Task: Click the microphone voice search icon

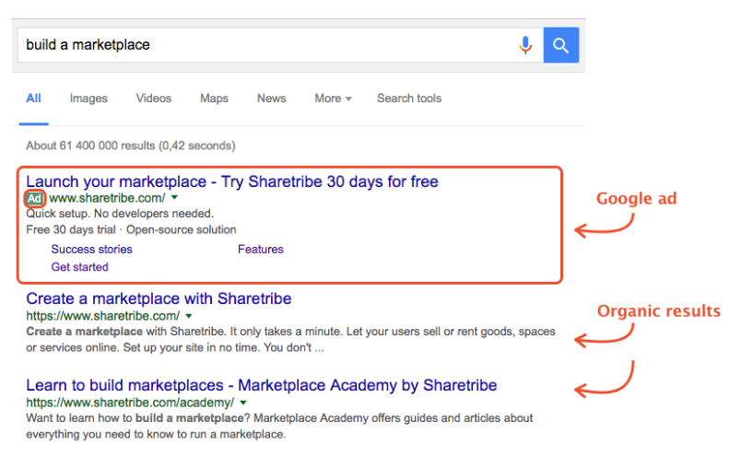Action: point(525,44)
